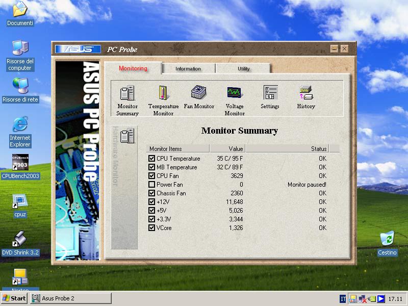The width and height of the screenshot is (408, 306).
Task: Uncheck the Chassis Fan checkbox
Action: tap(151, 193)
